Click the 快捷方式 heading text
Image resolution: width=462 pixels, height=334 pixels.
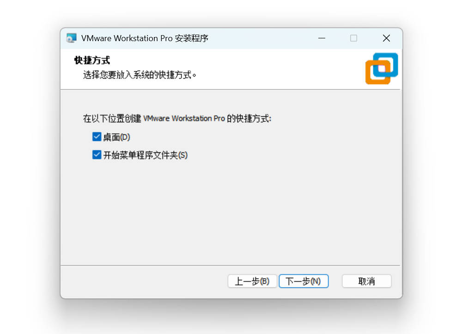(x=92, y=60)
